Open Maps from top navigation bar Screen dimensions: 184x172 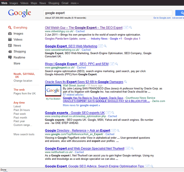[34, 3]
